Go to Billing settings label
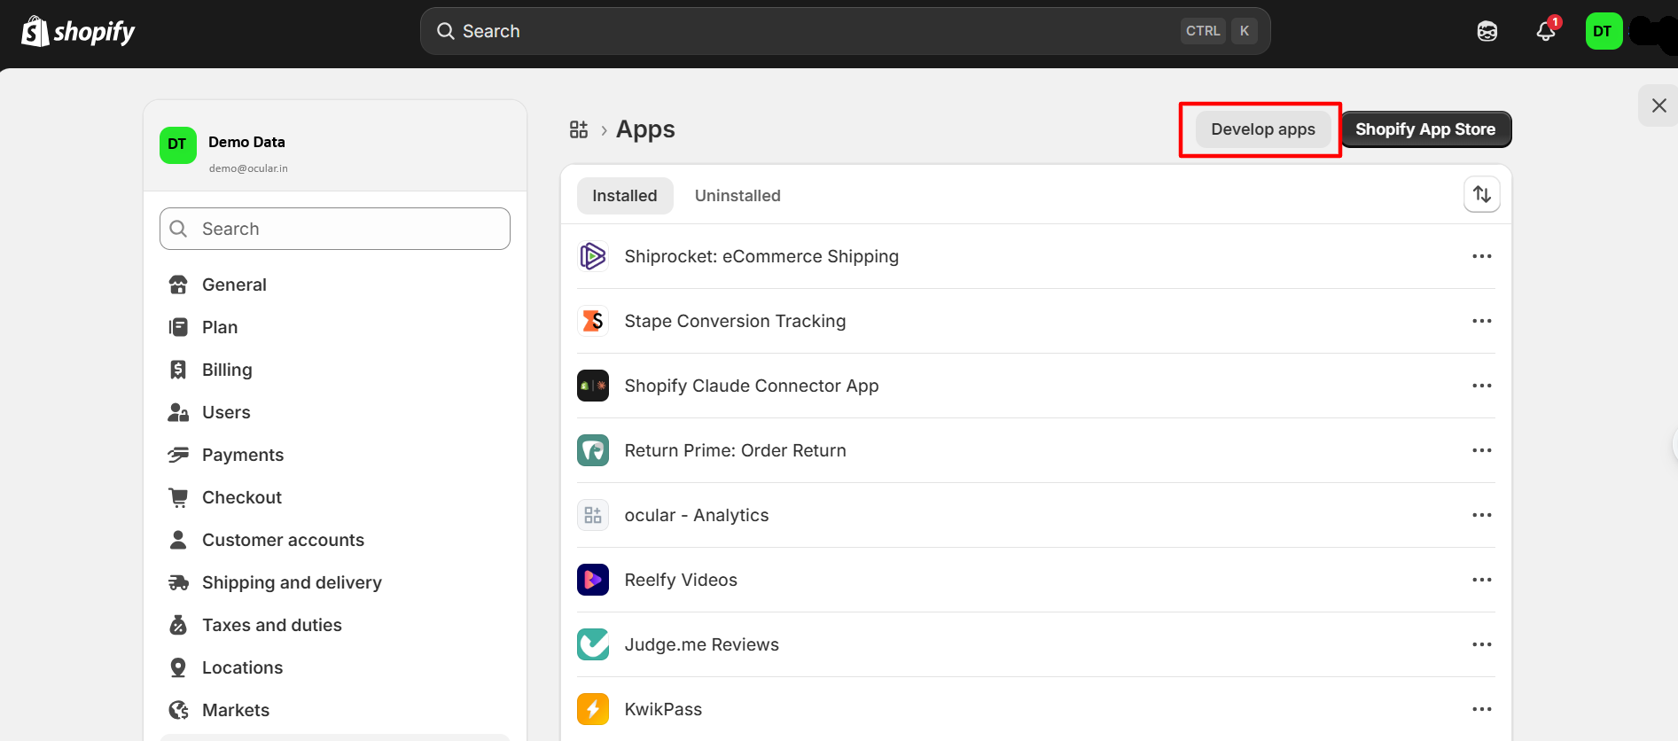 pos(227,370)
